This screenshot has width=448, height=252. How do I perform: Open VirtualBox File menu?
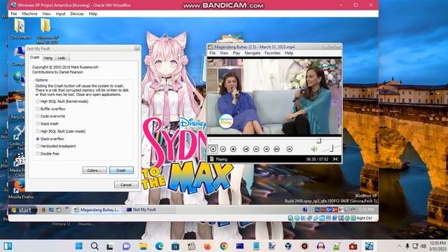pyautogui.click(x=14, y=14)
